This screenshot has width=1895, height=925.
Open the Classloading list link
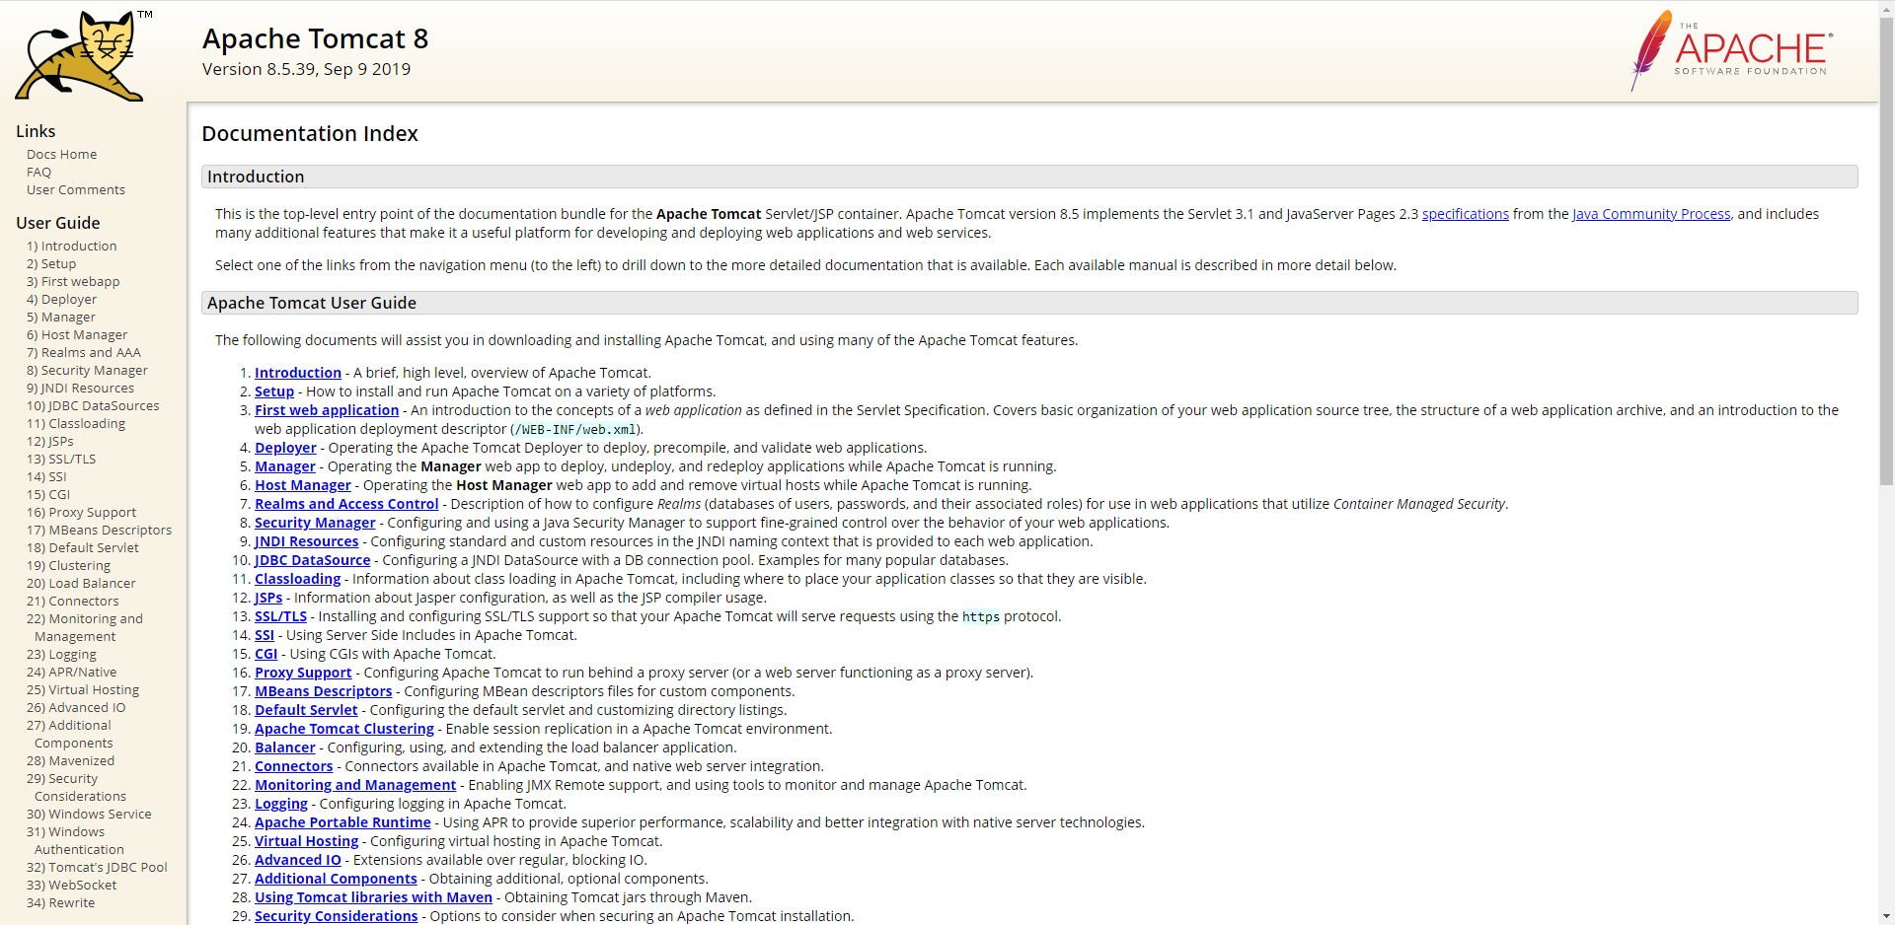297,579
